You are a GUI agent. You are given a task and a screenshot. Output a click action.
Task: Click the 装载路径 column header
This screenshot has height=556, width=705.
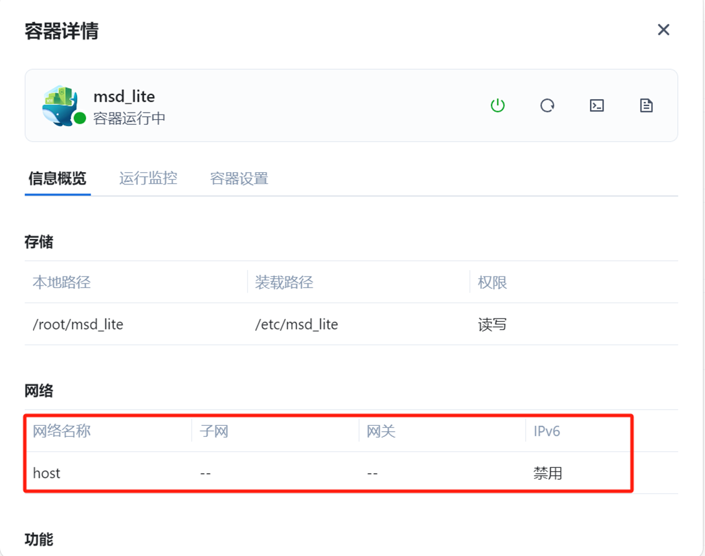tap(284, 282)
